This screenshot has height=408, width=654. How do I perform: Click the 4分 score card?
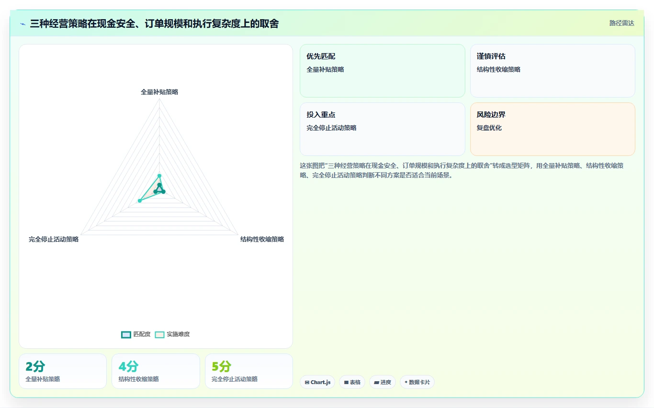tap(156, 371)
